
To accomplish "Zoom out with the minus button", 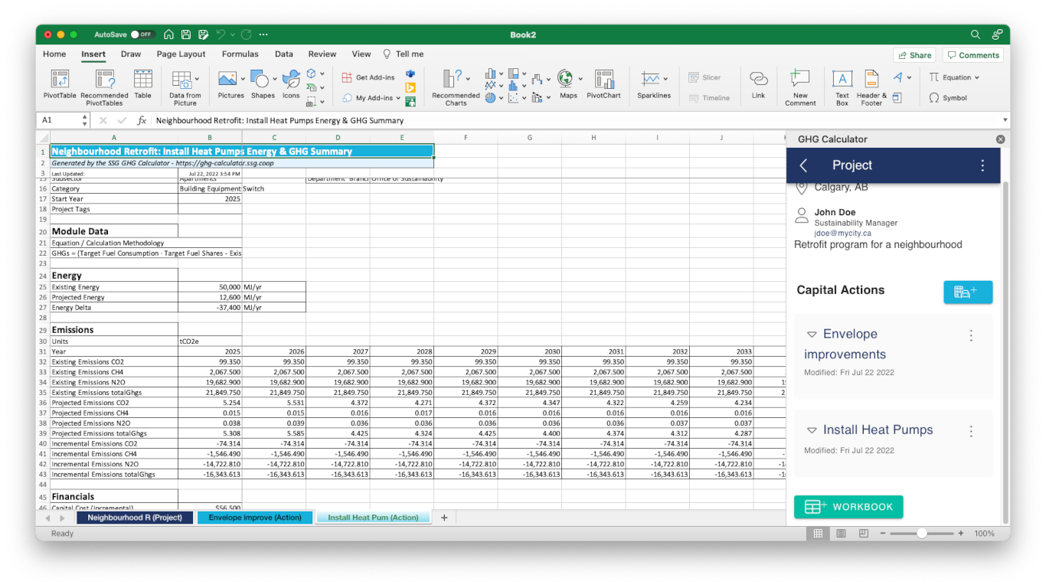I will [883, 533].
